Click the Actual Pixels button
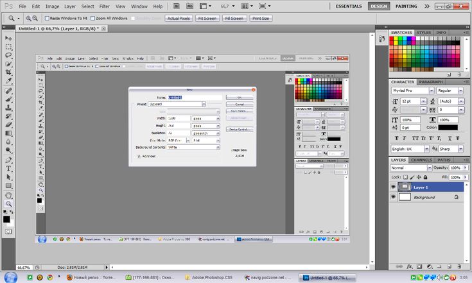472x283 pixels. pos(179,19)
